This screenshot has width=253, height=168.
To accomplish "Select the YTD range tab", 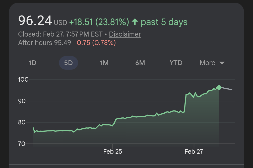I will 176,63.
